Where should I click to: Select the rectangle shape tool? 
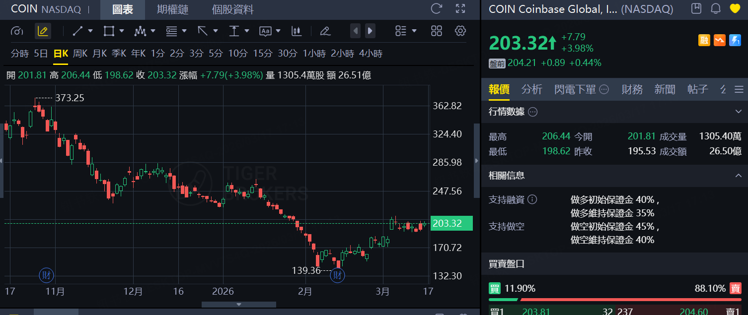[108, 31]
